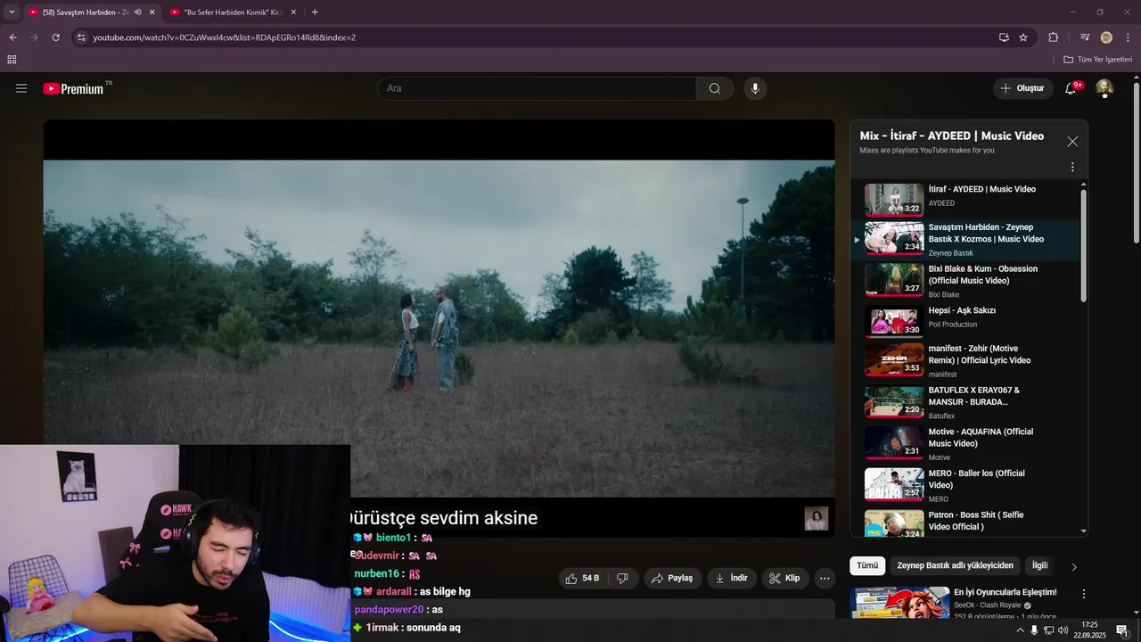Close the Mix playlist panel

point(1072,142)
